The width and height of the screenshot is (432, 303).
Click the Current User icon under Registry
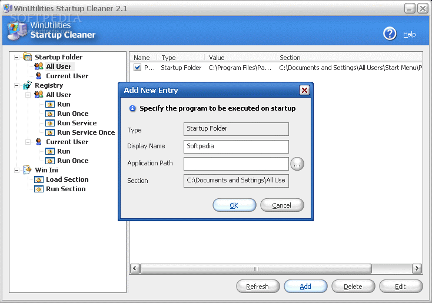tap(39, 142)
